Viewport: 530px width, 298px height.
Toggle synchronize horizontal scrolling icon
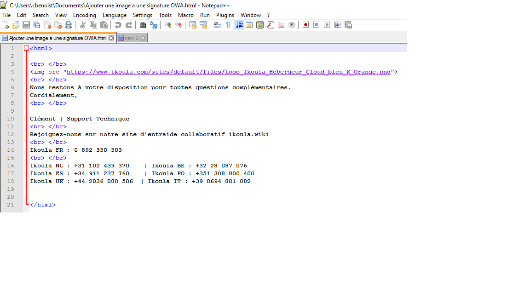203,25
